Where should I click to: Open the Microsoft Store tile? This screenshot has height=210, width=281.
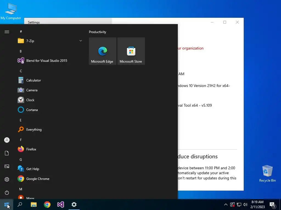131,51
